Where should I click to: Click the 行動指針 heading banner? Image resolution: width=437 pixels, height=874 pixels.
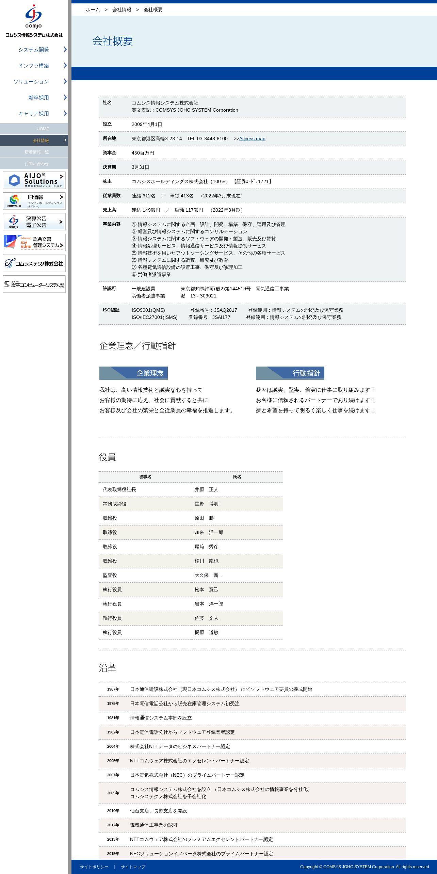tap(290, 373)
